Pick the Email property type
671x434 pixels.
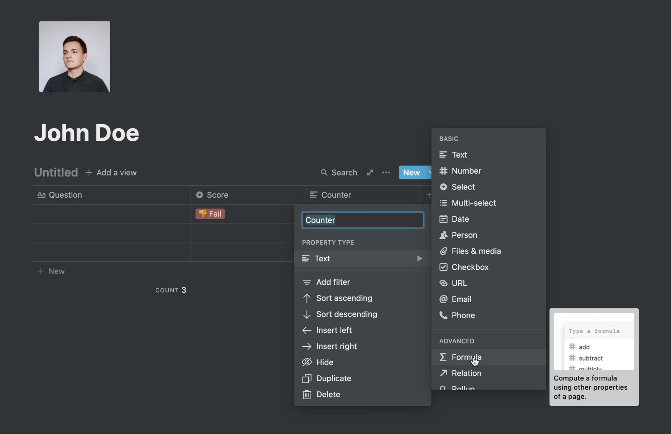click(489, 299)
